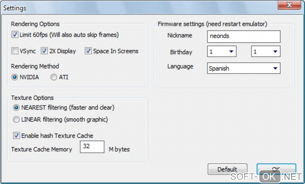
Task: Toggle Space In Screens checkbox
Action: [88, 51]
